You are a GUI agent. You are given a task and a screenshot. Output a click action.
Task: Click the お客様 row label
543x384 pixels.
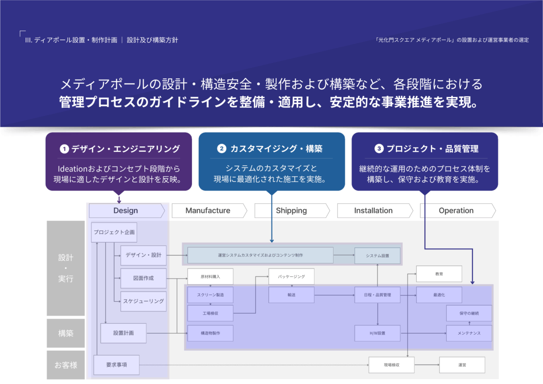pyautogui.click(x=66, y=365)
